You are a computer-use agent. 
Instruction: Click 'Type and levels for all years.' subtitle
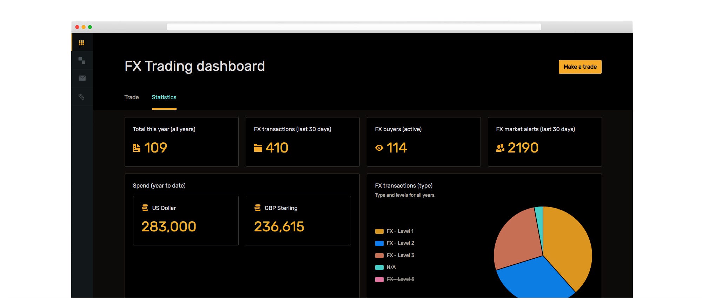click(405, 195)
